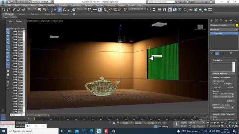Open the Workspace: Default dropdown
This screenshot has width=239, height=134.
point(41,2)
